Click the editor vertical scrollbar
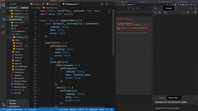The width and height of the screenshot is (198, 111). pyautogui.click(x=113, y=32)
